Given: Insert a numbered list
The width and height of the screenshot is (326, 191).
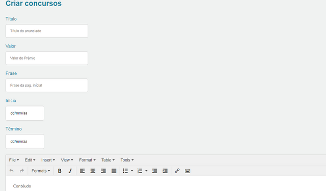Looking at the screenshot, I should pyautogui.click(x=140, y=171).
